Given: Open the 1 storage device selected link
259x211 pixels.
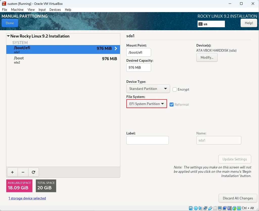Looking at the screenshot, I should (27, 198).
